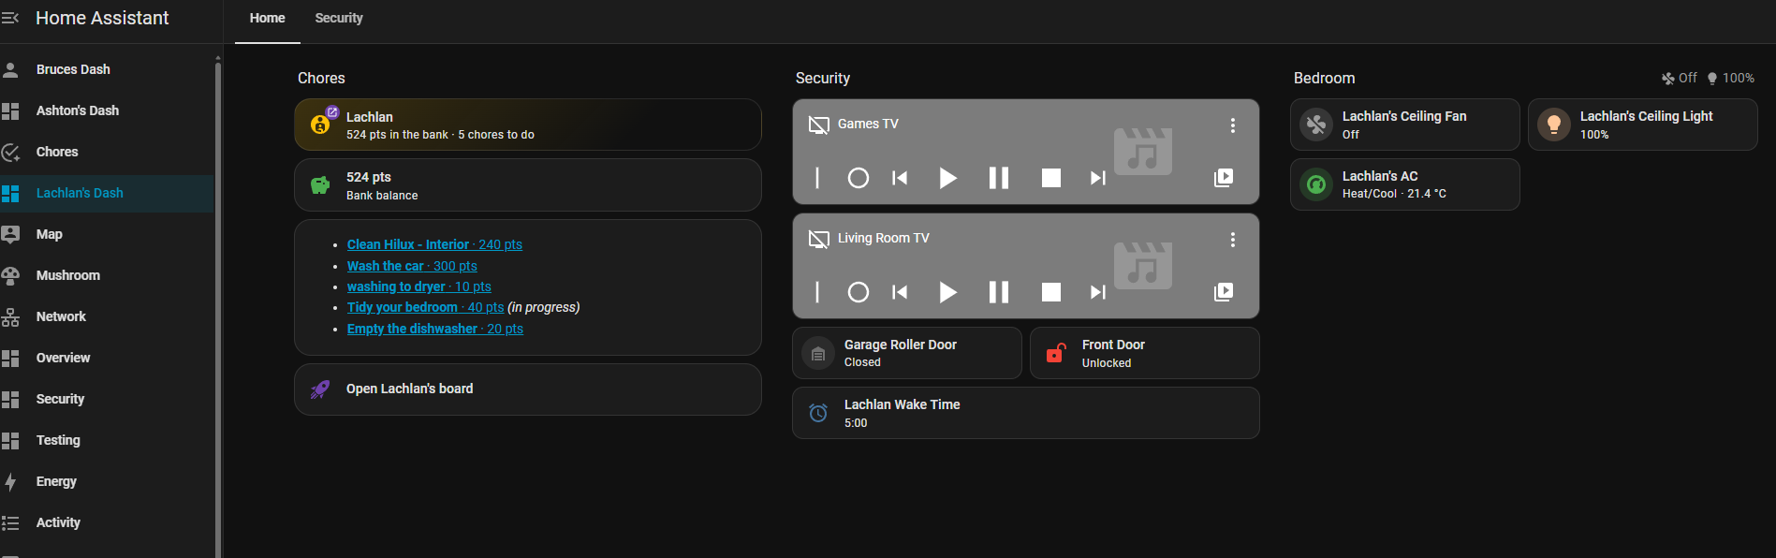The height and width of the screenshot is (558, 1776).
Task: Click the Chores section heading
Action: tap(321, 79)
